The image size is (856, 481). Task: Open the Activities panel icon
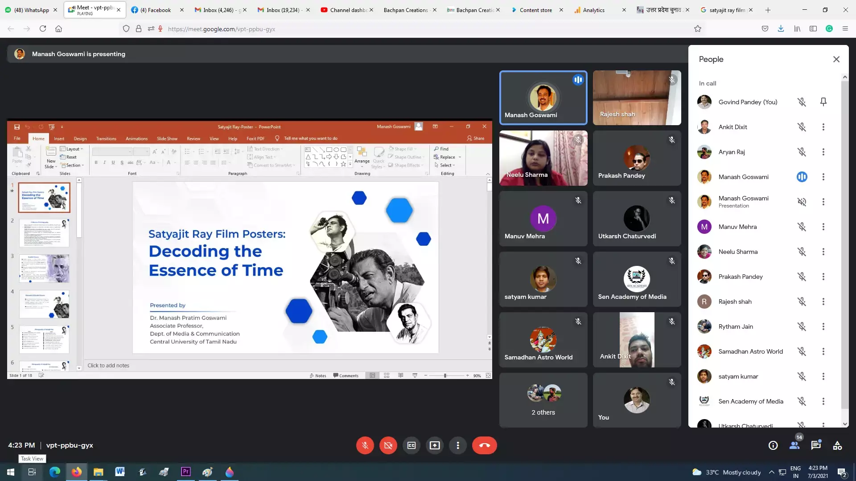pyautogui.click(x=837, y=445)
